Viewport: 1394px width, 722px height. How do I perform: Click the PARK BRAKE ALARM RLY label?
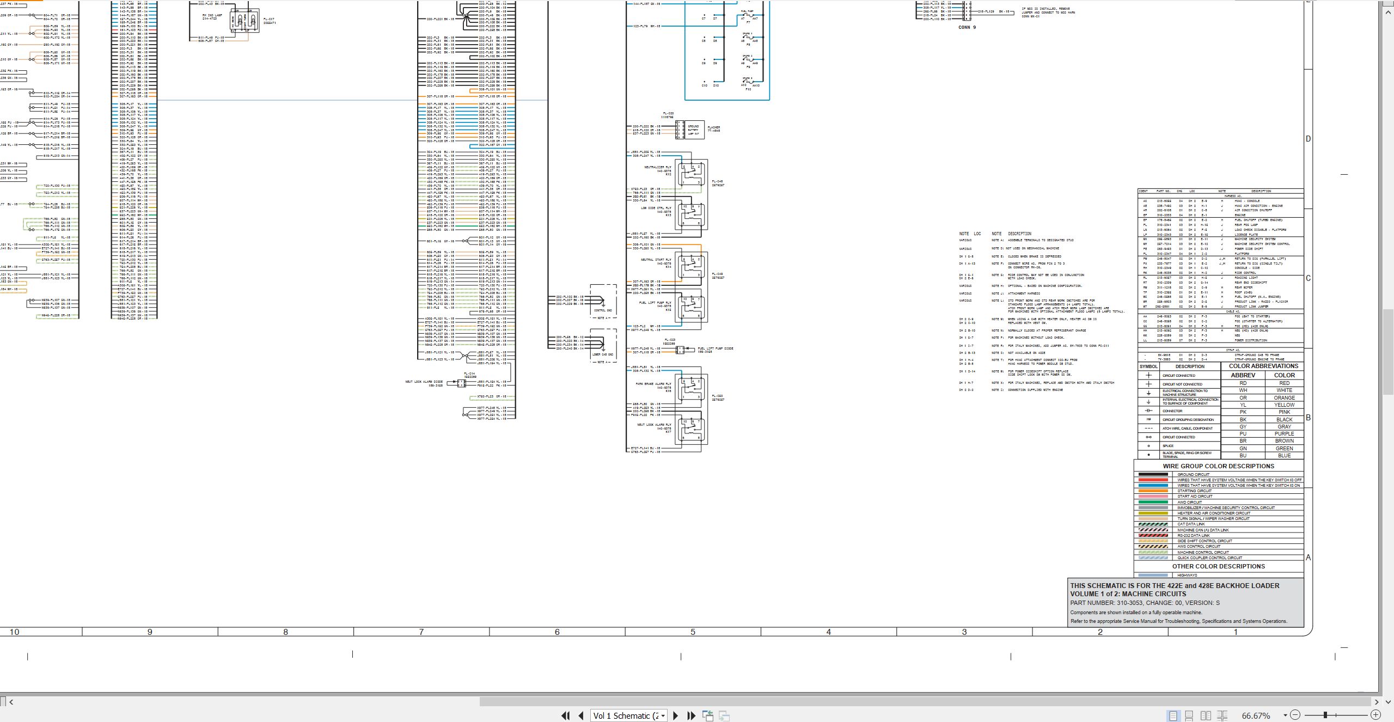point(653,384)
